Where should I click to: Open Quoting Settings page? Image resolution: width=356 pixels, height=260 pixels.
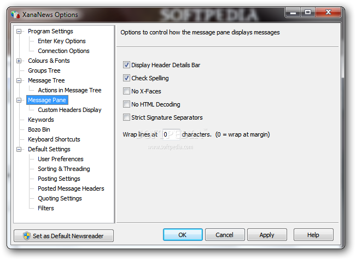tap(60, 198)
